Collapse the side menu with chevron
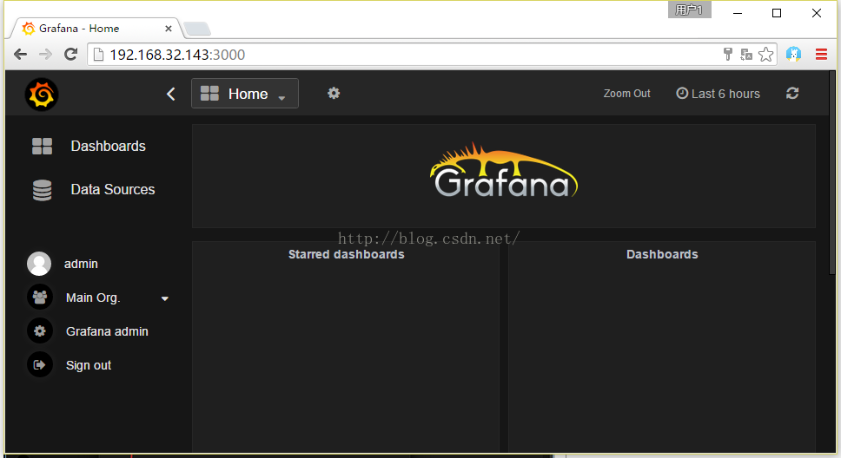The image size is (841, 458). pos(170,95)
